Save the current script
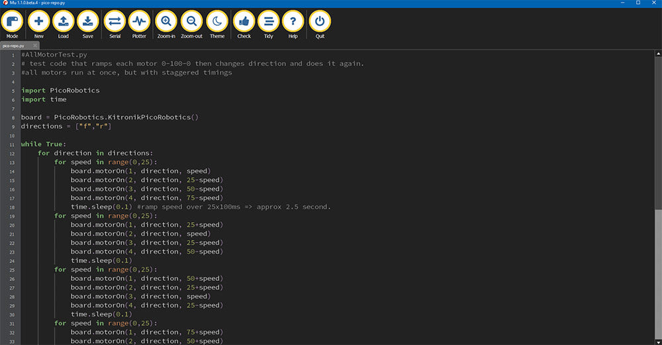The image size is (662, 345). pyautogui.click(x=88, y=22)
